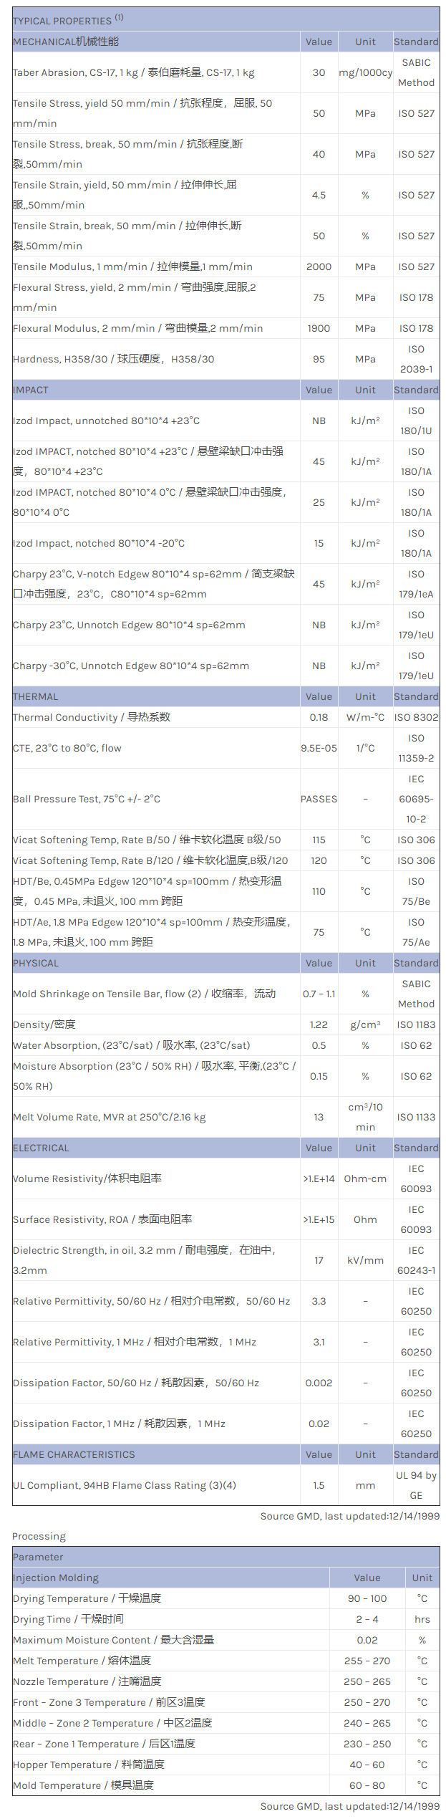Click the Izod Impact unnotched row label
Viewport: 446px width, 1819px height.
[106, 421]
